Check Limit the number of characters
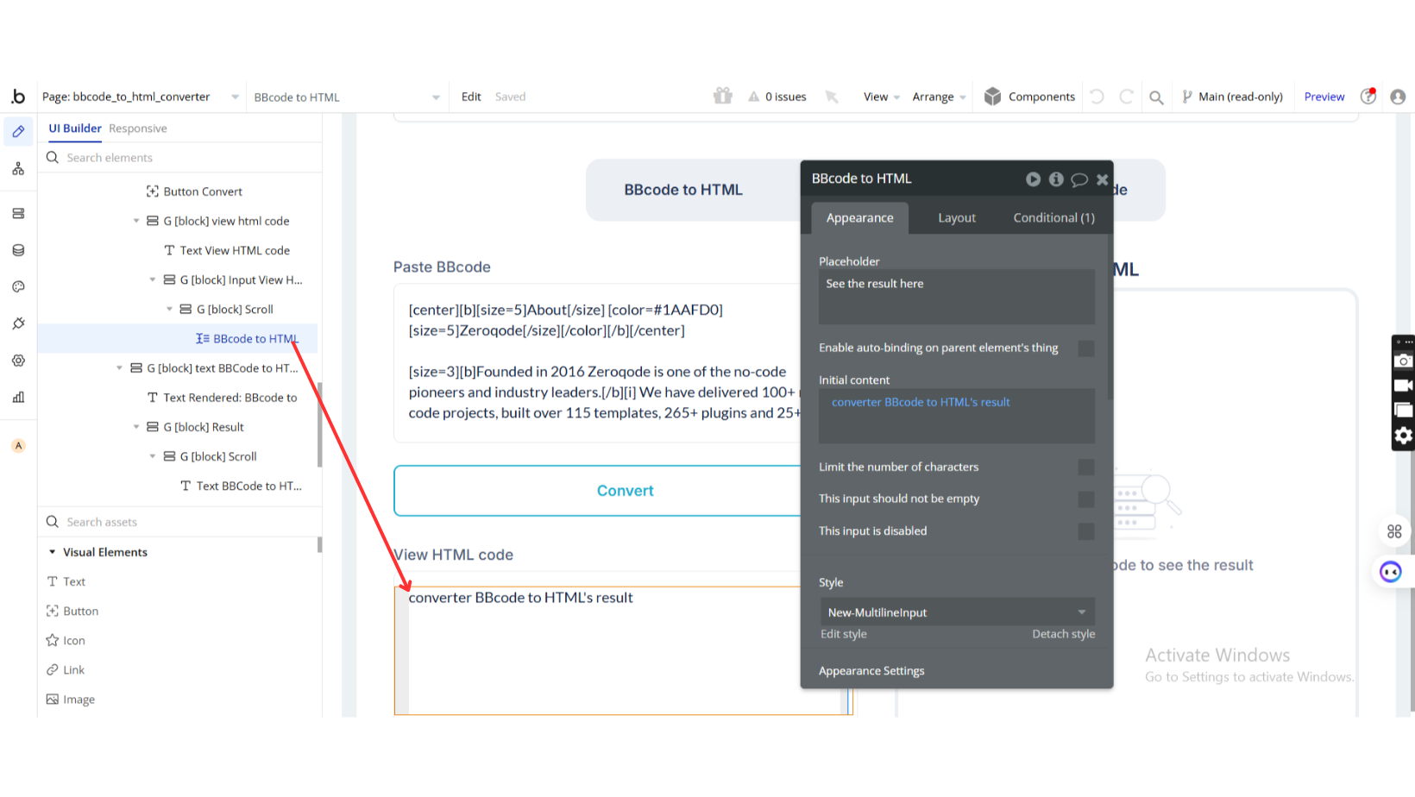 (x=1086, y=467)
